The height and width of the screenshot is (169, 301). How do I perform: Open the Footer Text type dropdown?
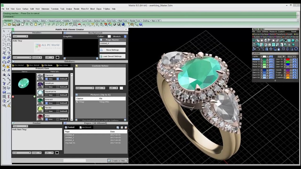click(20, 126)
